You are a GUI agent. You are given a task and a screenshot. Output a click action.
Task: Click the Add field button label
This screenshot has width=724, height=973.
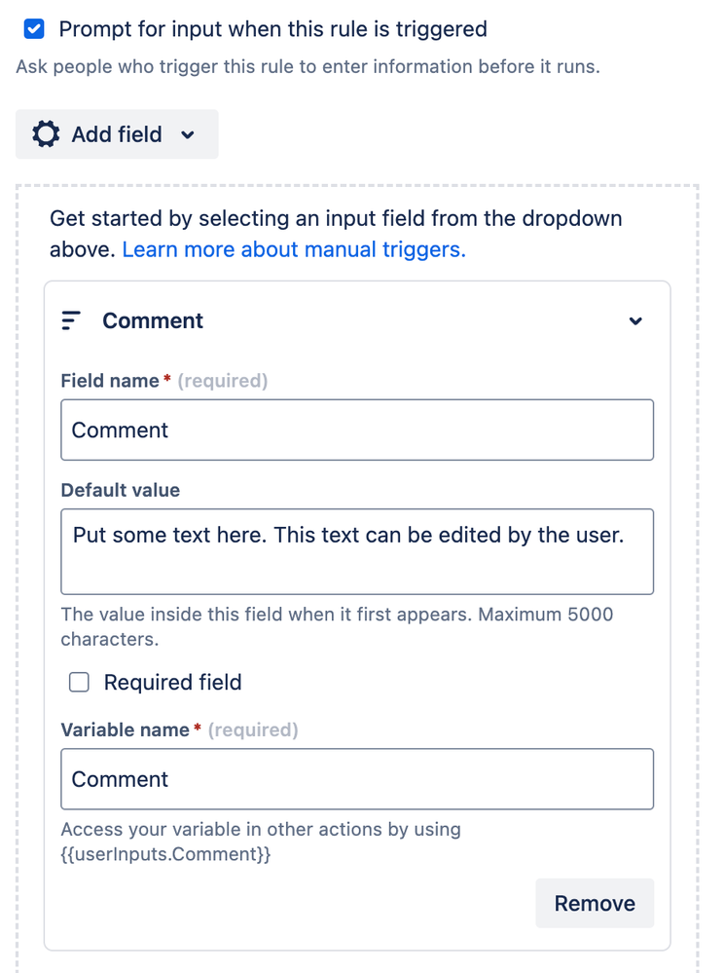pos(117,134)
